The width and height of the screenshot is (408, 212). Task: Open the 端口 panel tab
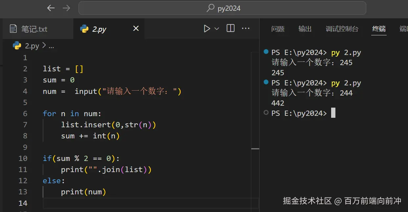coord(403,29)
